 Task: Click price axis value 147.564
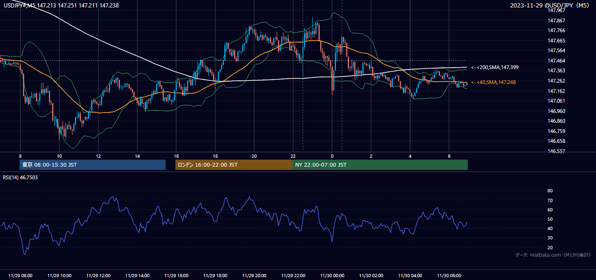(557, 50)
